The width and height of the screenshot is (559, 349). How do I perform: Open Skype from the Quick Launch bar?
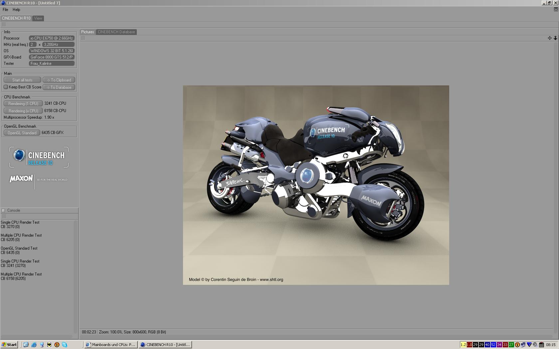pyautogui.click(x=65, y=345)
